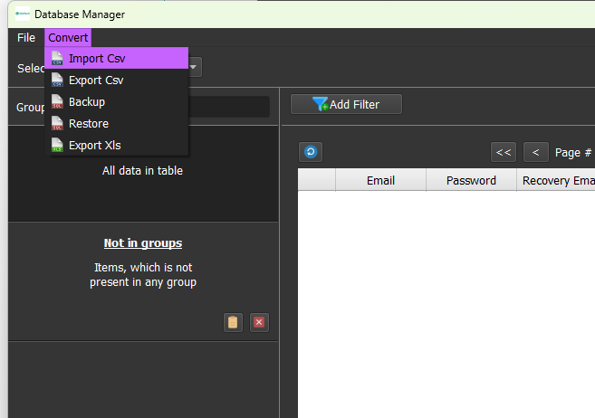Go to first page with << button
This screenshot has height=418, width=595.
(x=504, y=152)
